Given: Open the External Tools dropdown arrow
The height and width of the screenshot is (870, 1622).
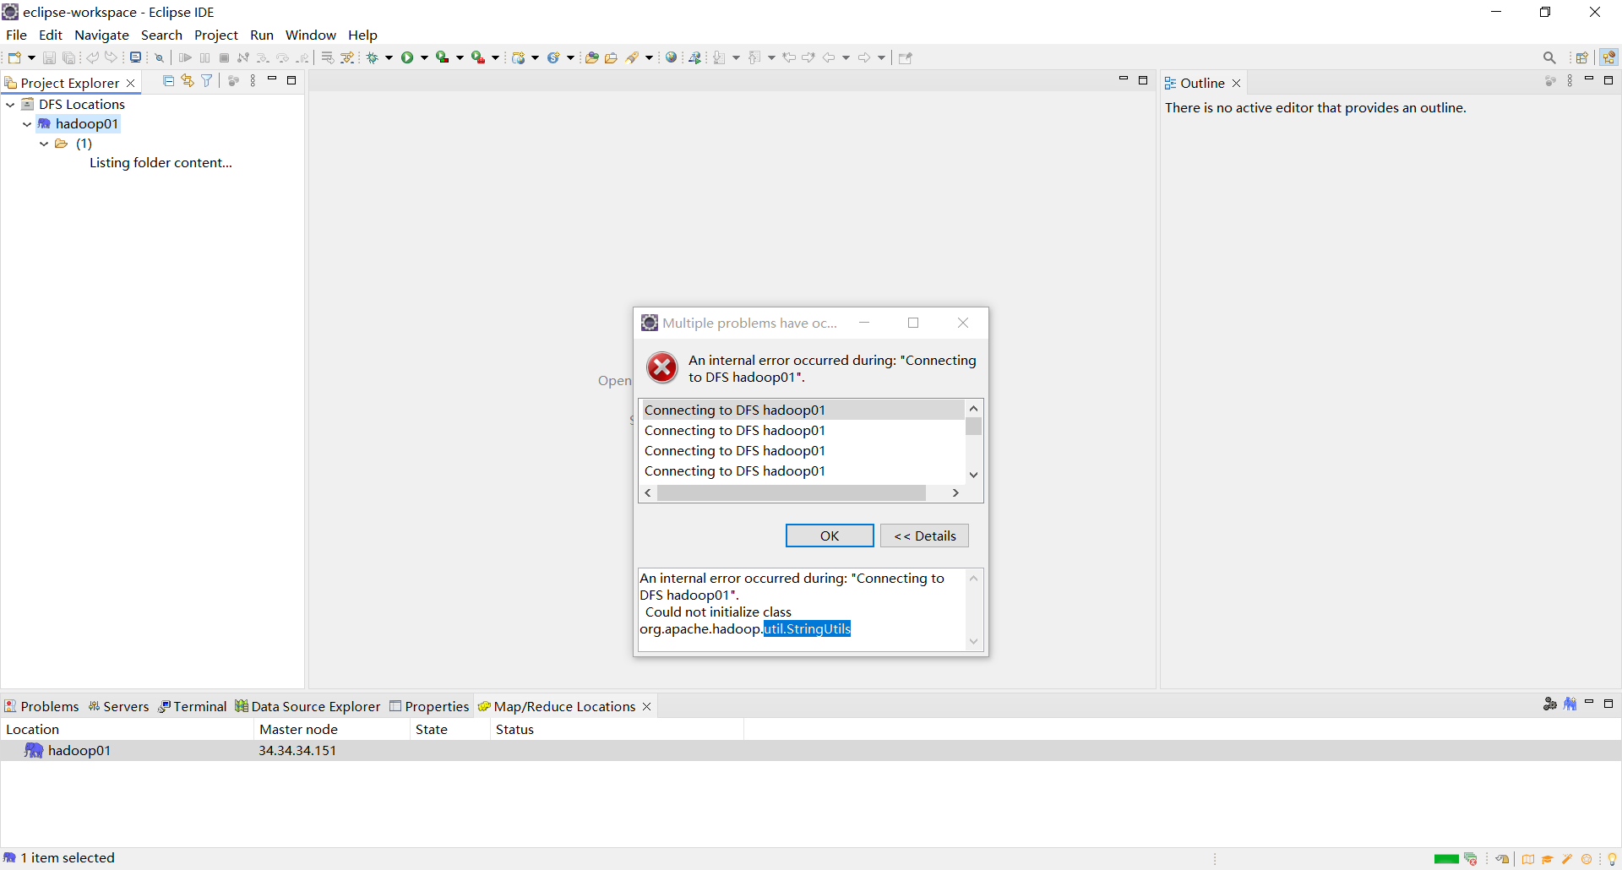Looking at the screenshot, I should pyautogui.click(x=496, y=57).
